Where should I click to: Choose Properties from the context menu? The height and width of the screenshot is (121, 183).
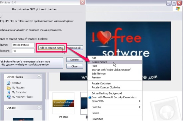click(115, 119)
